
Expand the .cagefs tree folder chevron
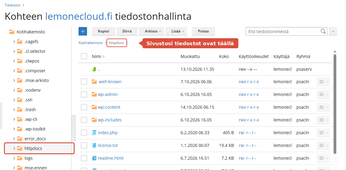tap(14, 42)
